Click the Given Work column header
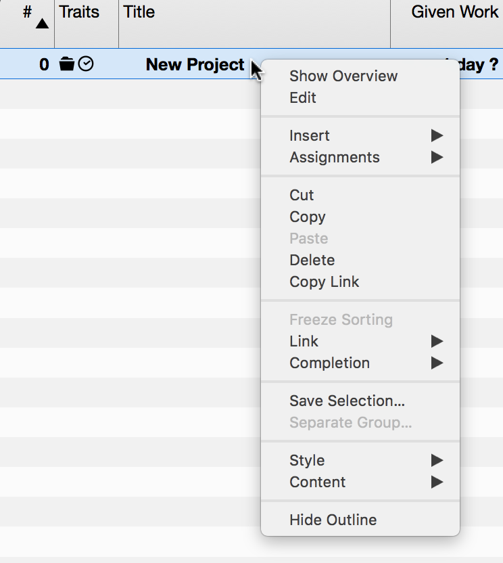This screenshot has width=503, height=563. coord(447,24)
